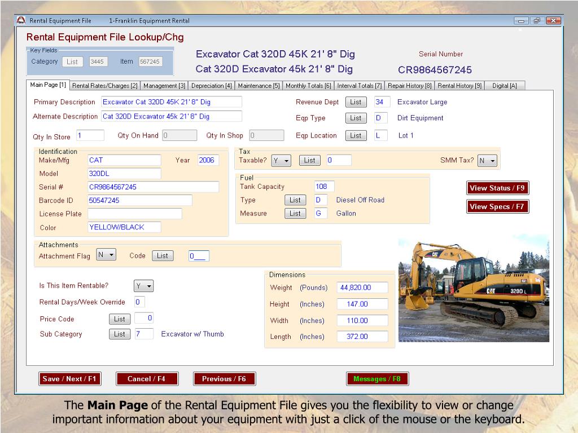This screenshot has width=578, height=433.
Task: Click View Status / F9 button
Action: coord(497,188)
